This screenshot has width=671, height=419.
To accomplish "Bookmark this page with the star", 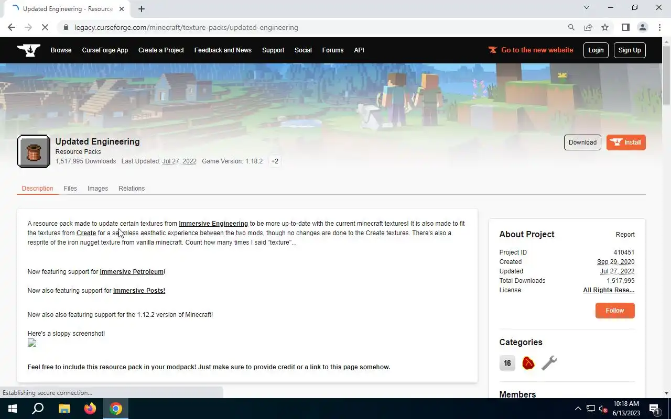I will point(605,27).
